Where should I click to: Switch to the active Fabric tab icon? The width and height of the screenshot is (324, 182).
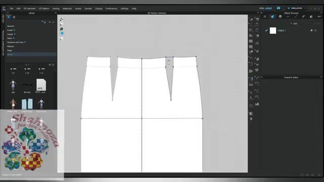click(272, 17)
